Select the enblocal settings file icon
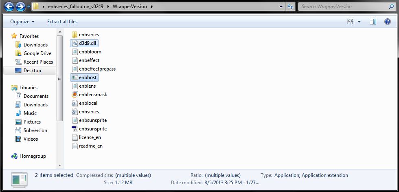Viewport: 399px width, 192px height. click(x=75, y=103)
